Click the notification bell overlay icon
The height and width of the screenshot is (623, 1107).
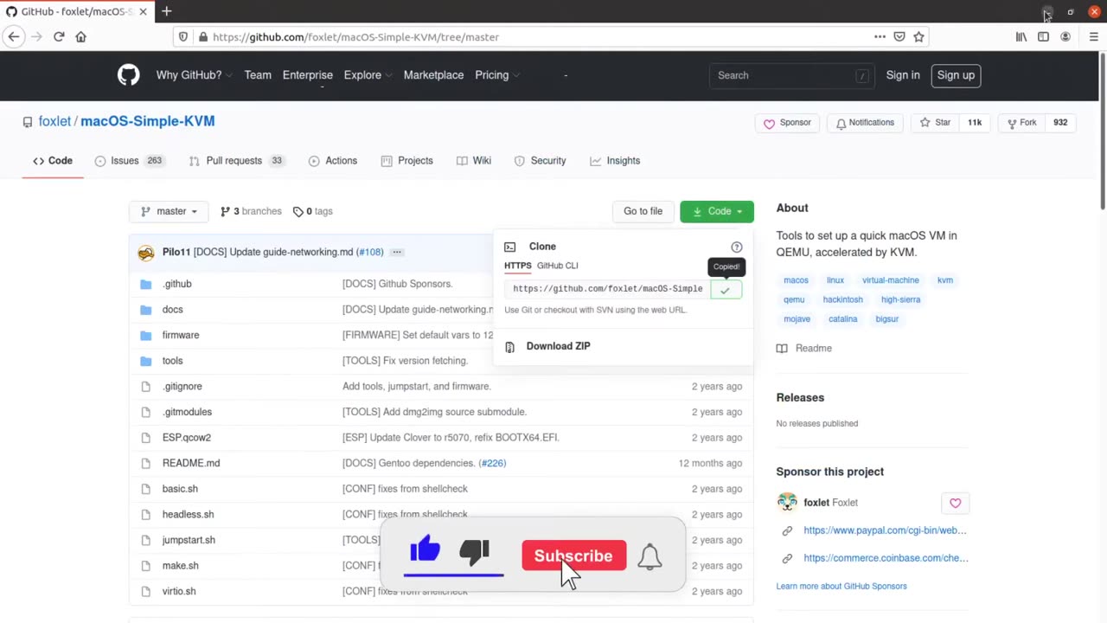(649, 556)
